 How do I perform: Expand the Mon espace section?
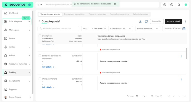pos(29,30)
